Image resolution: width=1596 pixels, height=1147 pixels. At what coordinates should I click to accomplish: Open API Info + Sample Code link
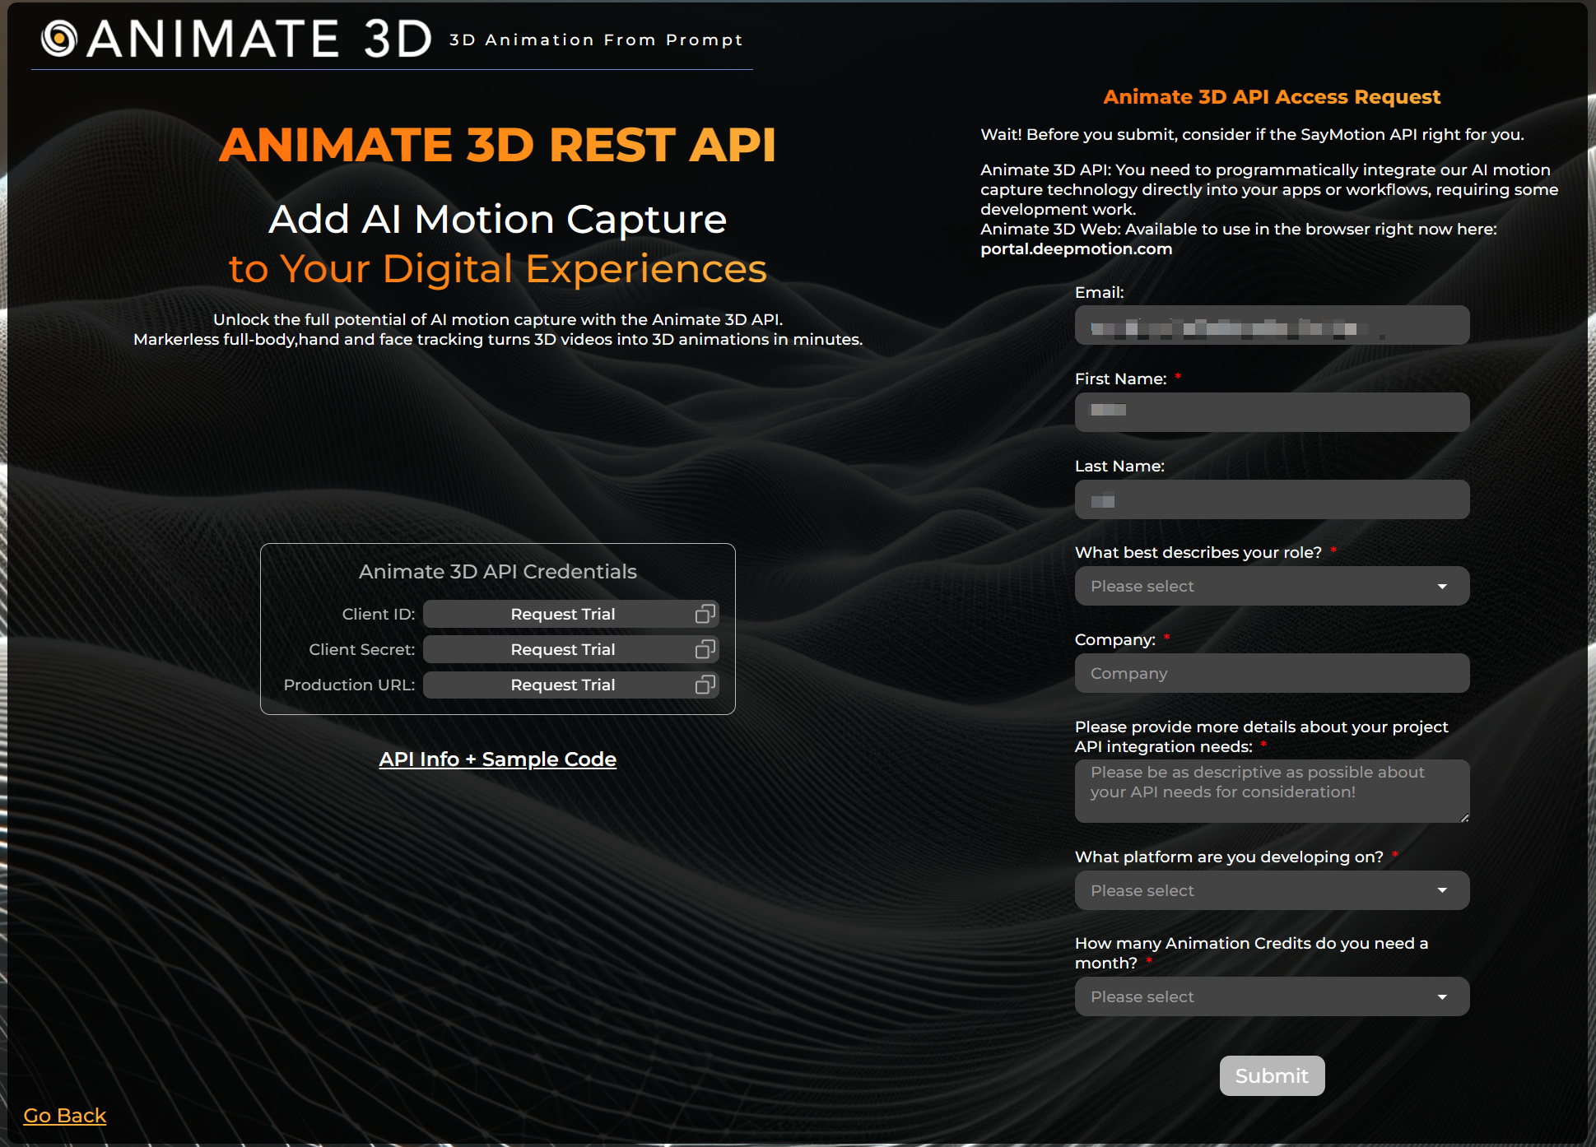click(497, 759)
